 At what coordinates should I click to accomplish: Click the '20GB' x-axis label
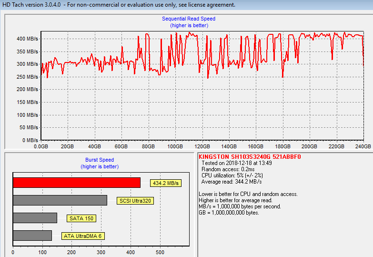point(67,146)
